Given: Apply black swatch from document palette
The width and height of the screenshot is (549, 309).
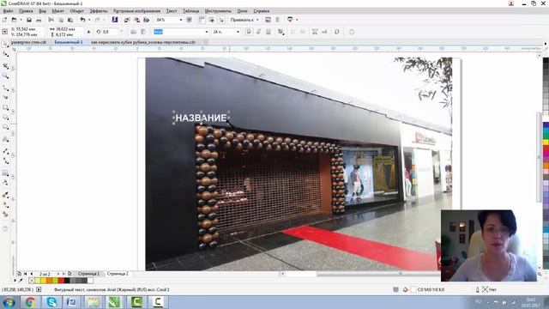Looking at the screenshot, I should [67, 281].
